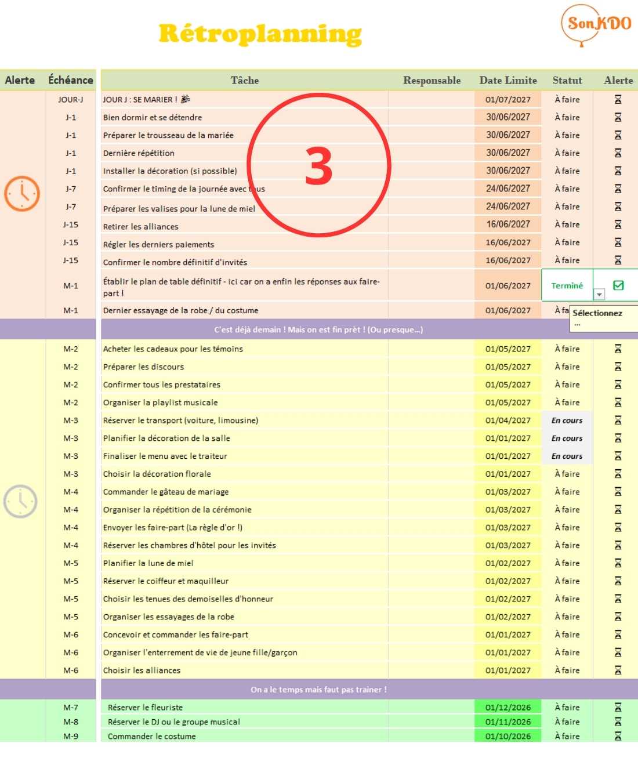Click the red circled number 3

pyautogui.click(x=319, y=166)
